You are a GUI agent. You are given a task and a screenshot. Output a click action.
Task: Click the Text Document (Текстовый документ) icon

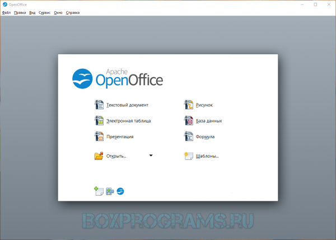tap(99, 105)
